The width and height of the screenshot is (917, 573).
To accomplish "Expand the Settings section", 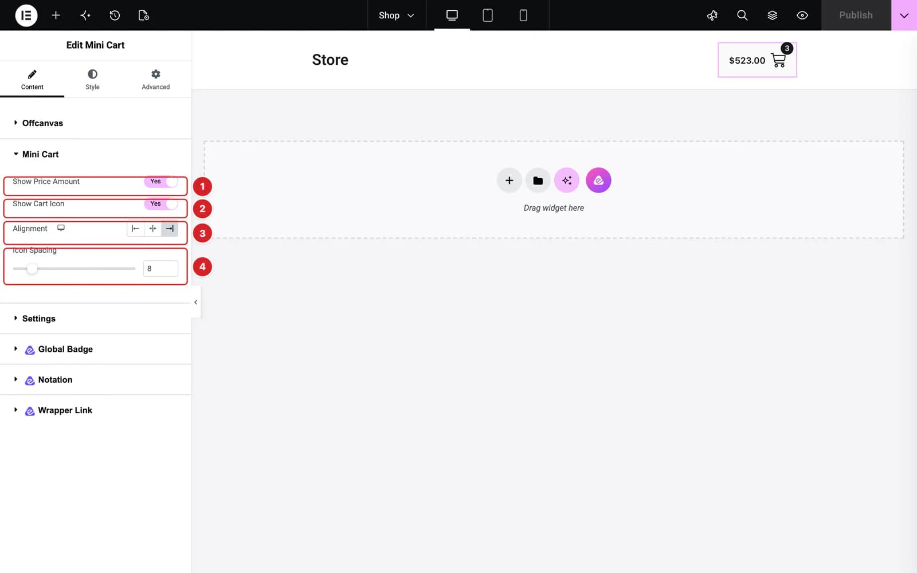I will click(95, 319).
